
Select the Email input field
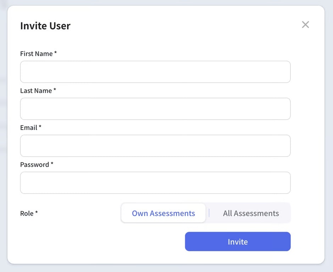click(x=155, y=146)
